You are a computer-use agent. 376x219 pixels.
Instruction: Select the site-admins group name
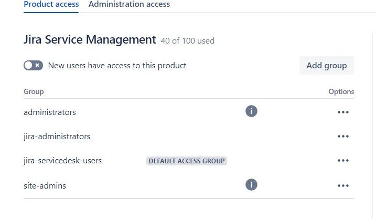pos(45,186)
